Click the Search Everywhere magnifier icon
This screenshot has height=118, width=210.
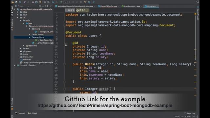198,2
